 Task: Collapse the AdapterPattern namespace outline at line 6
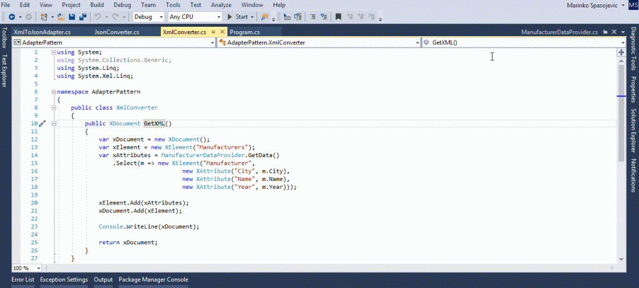pos(54,92)
